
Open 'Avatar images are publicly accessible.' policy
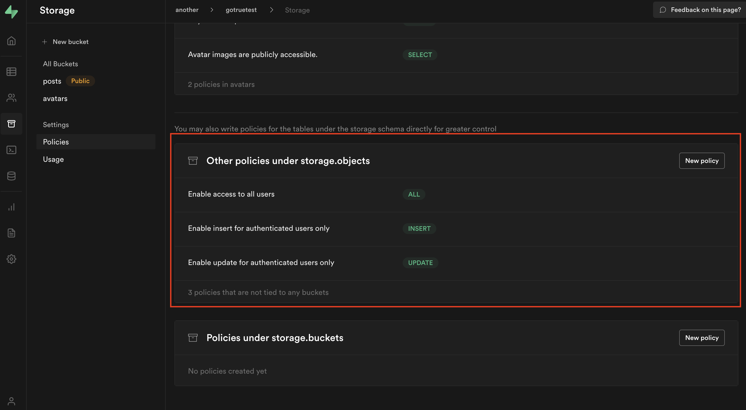[x=456, y=55]
